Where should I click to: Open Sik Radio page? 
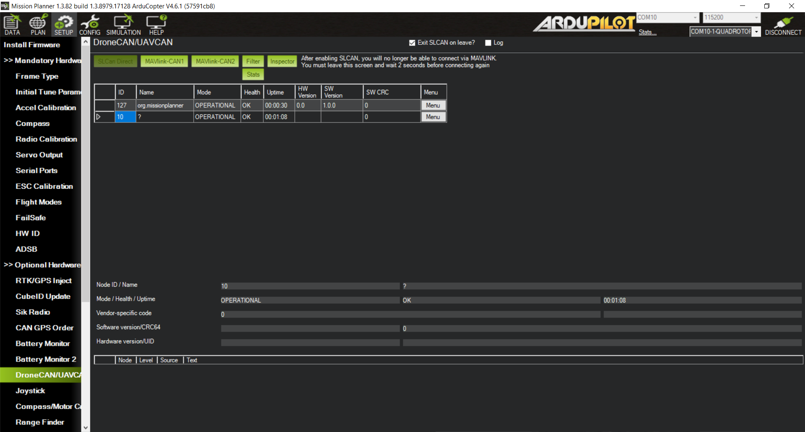click(x=33, y=312)
